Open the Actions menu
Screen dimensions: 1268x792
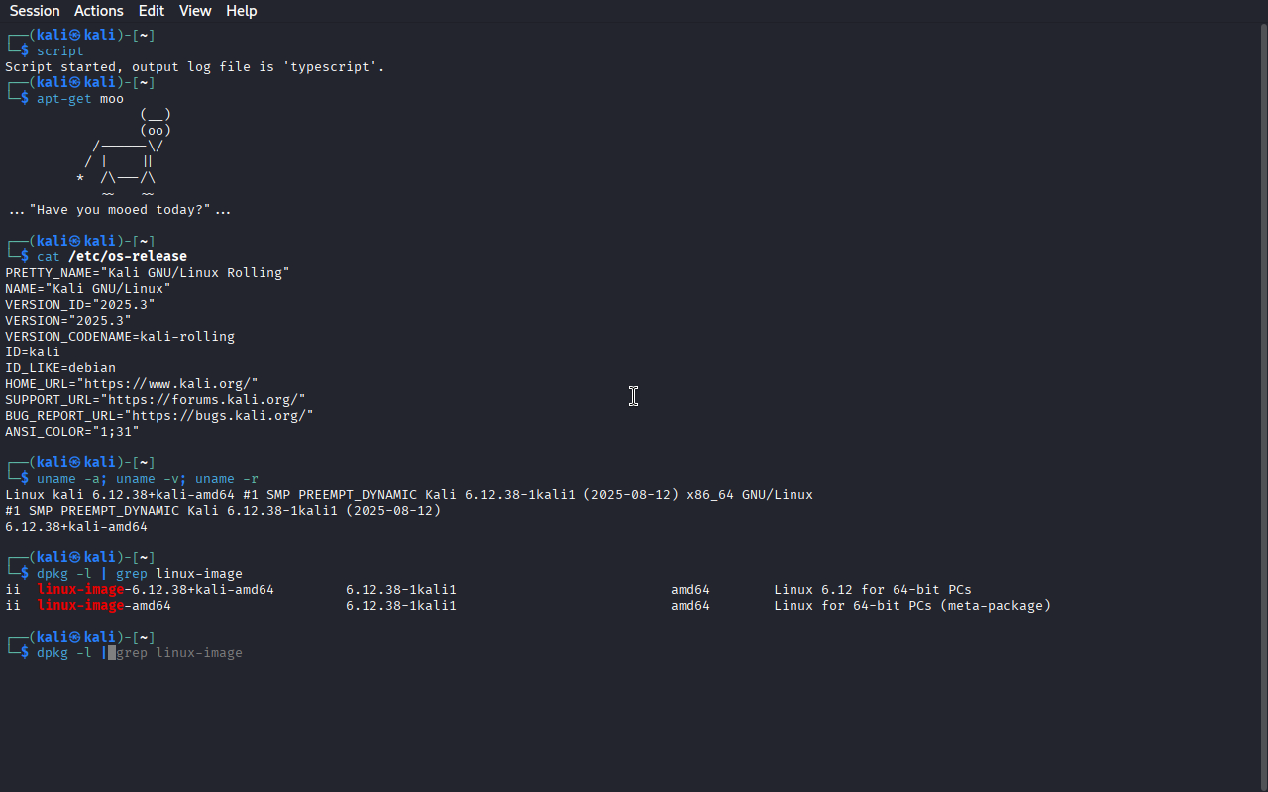tap(99, 11)
